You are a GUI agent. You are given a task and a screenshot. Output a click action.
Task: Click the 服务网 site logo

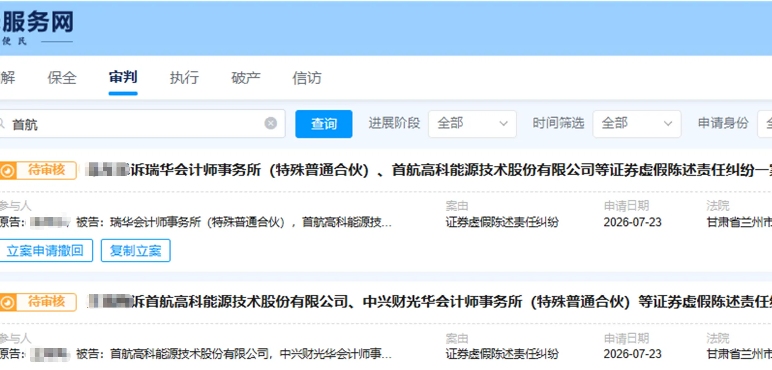point(37,27)
